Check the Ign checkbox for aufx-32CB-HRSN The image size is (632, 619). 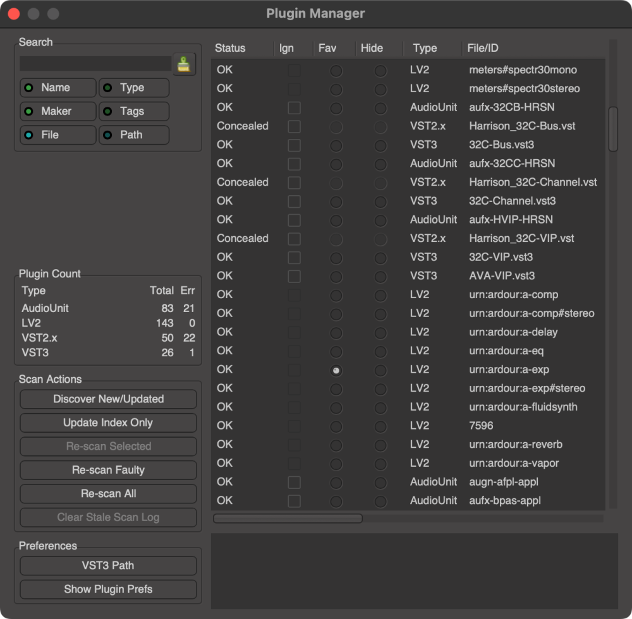click(293, 107)
